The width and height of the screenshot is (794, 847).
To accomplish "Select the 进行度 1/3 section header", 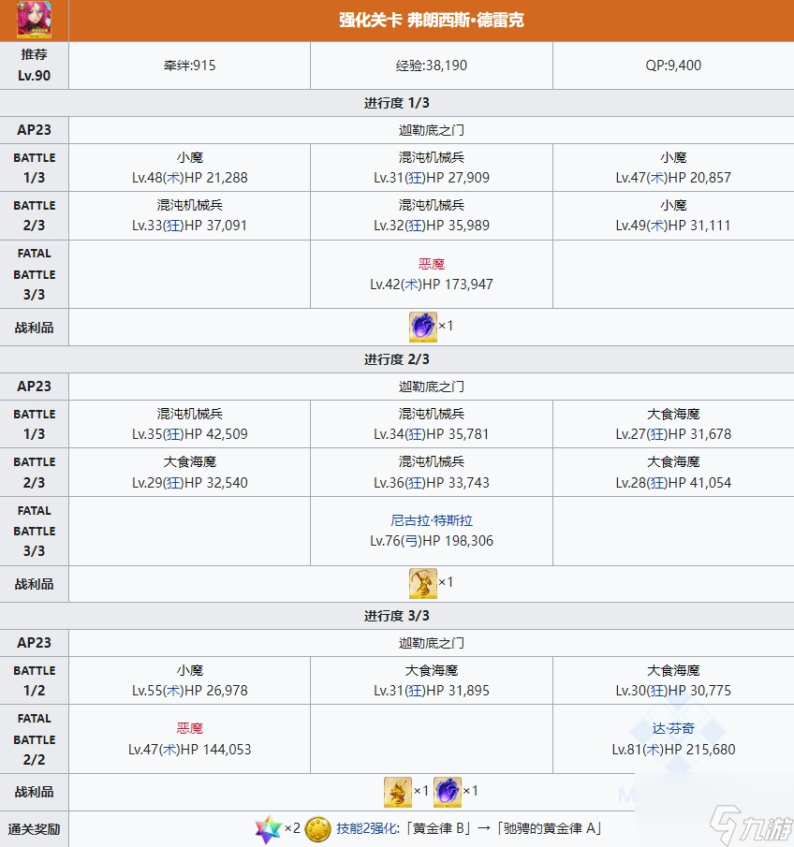I will [x=397, y=103].
